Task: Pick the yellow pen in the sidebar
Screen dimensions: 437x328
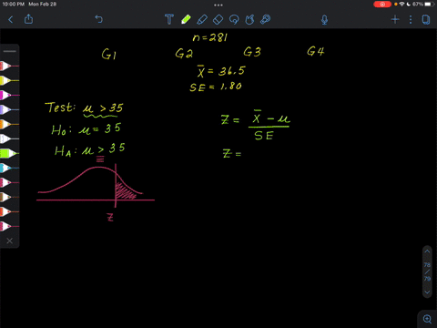Action: pyautogui.click(x=9, y=80)
